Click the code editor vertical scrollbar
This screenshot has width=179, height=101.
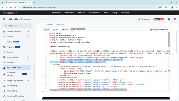point(169,39)
